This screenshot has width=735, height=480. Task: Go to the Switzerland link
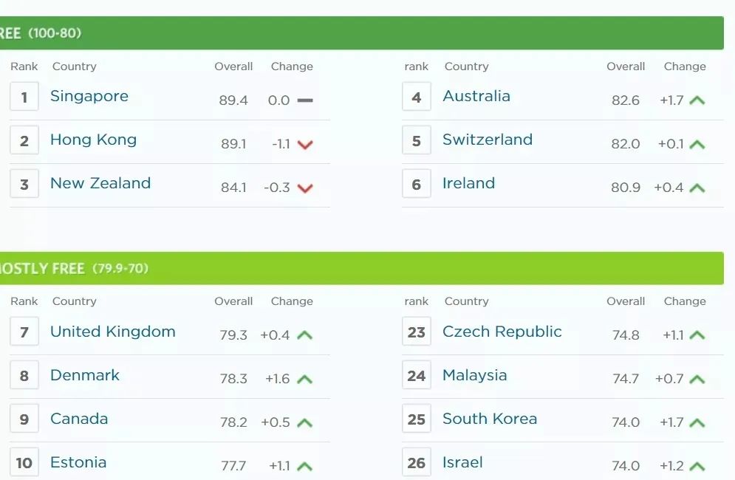tap(488, 140)
